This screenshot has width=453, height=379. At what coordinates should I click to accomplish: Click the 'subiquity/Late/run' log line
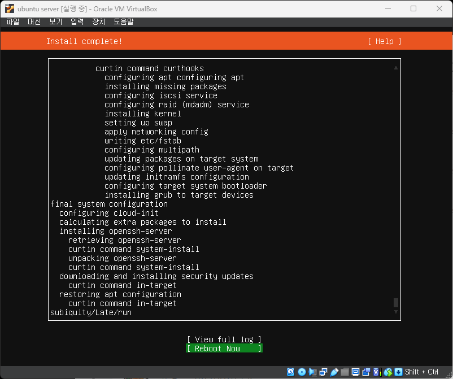click(91, 312)
